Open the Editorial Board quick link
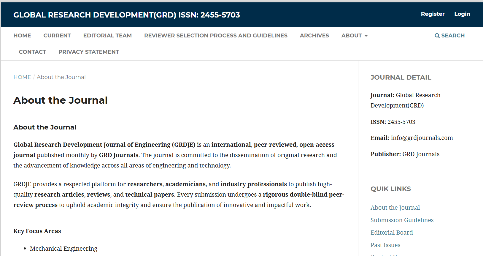The height and width of the screenshot is (256, 483). tap(391, 233)
